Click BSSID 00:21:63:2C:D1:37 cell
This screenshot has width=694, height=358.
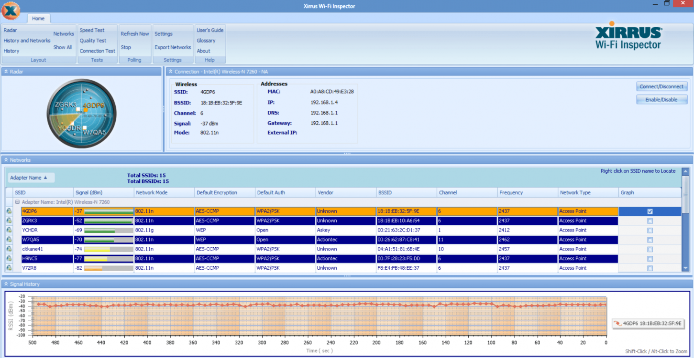[x=407, y=230]
